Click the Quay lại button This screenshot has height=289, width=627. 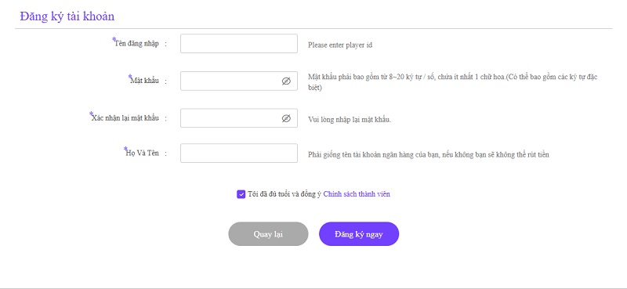268,234
